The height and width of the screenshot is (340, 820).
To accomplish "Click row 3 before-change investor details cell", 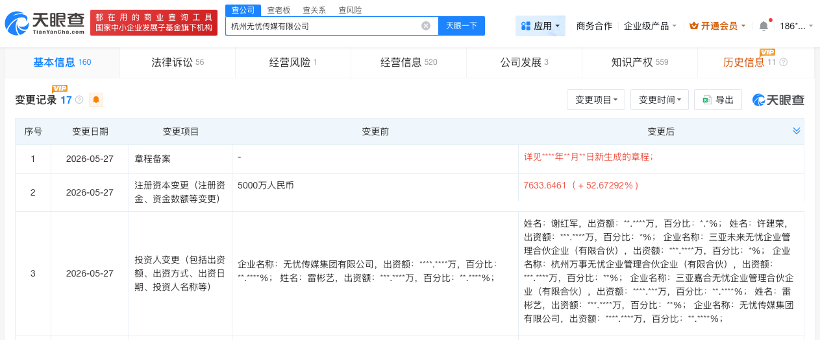I will click(x=375, y=273).
